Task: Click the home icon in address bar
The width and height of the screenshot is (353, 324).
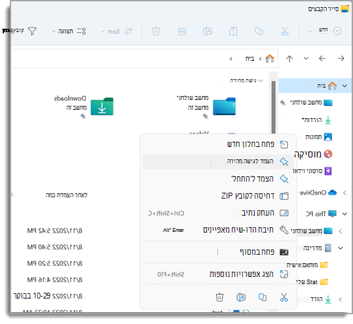Action: tap(270, 59)
